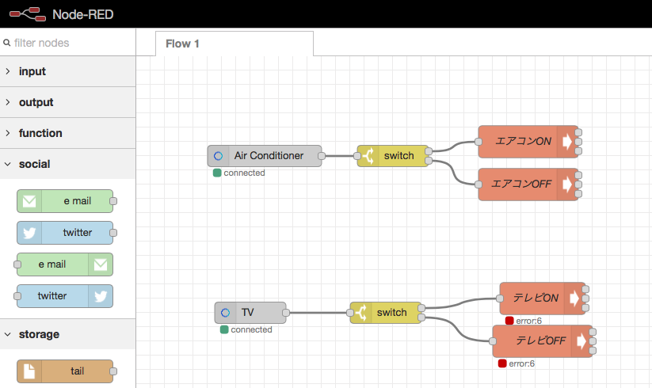Select the エアコンON node
Screen dimensions: 652x388
(528, 142)
